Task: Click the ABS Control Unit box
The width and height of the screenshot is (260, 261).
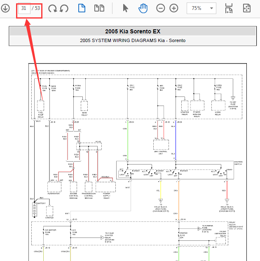Action: tap(161, 145)
